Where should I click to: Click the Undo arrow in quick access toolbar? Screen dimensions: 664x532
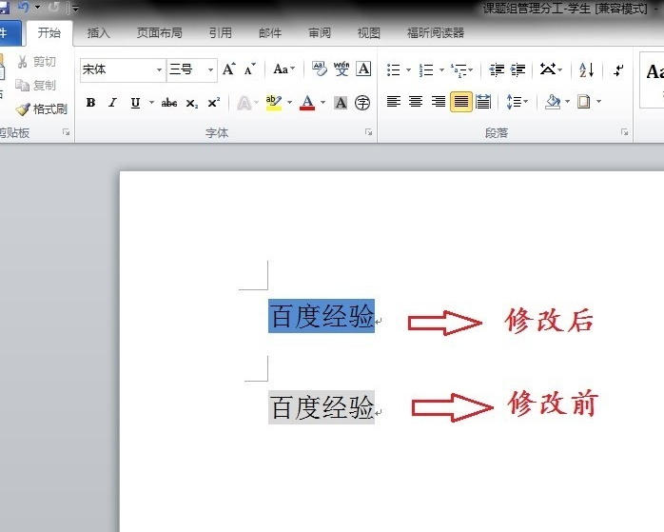click(x=24, y=8)
